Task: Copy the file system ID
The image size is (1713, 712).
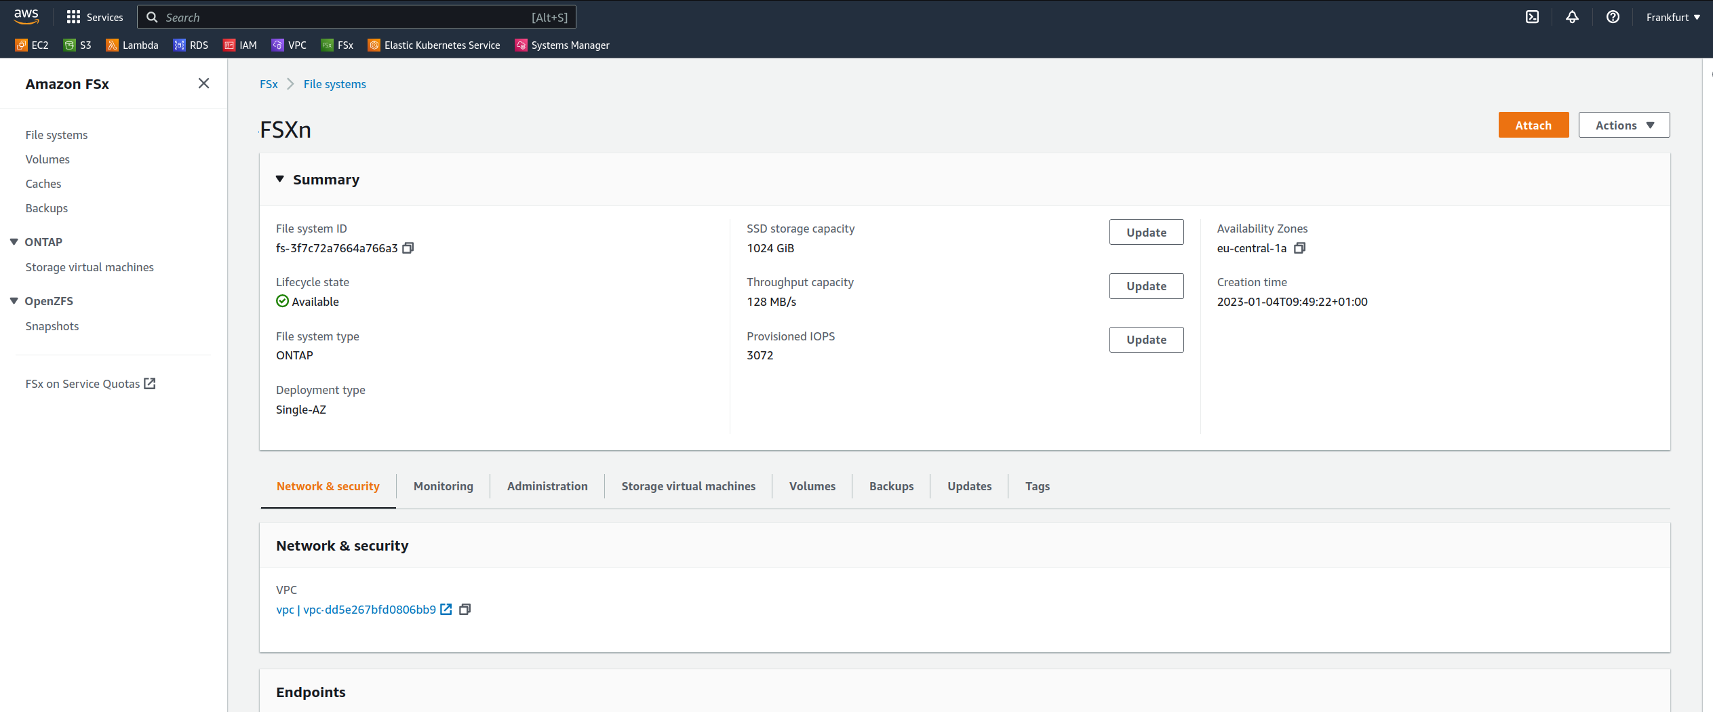Action: point(408,248)
